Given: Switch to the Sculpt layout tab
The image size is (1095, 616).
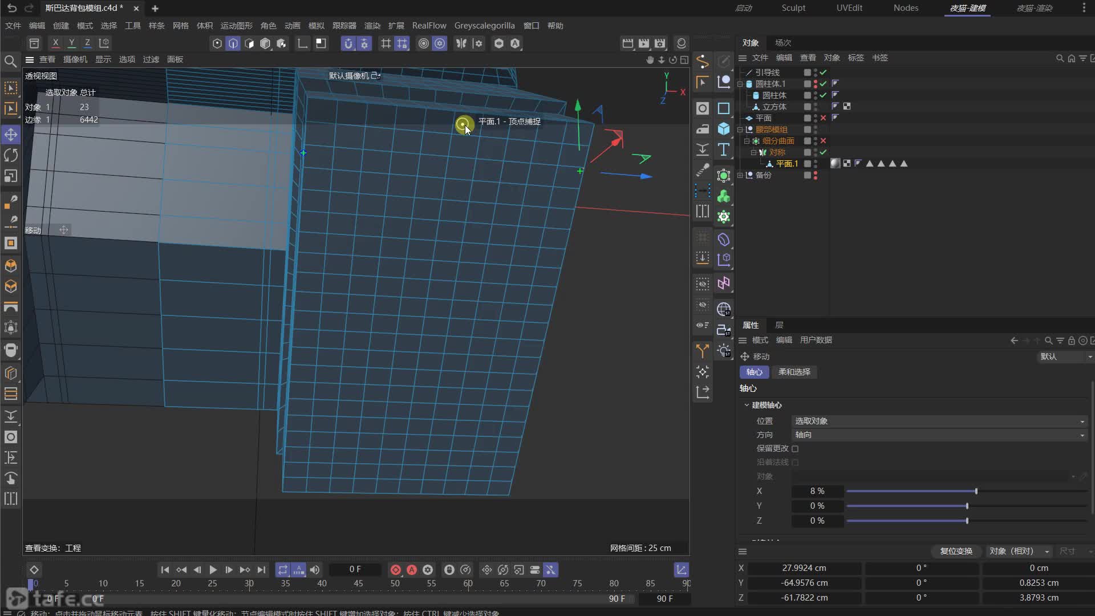Looking at the screenshot, I should (793, 8).
